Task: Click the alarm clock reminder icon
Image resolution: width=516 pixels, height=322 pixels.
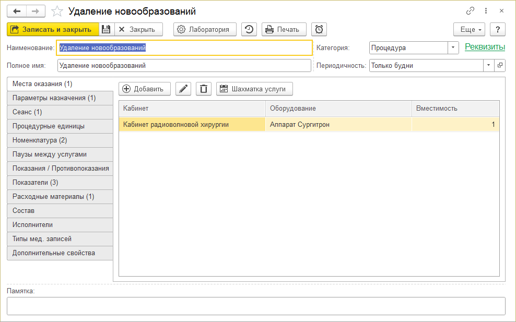Action: tap(319, 29)
